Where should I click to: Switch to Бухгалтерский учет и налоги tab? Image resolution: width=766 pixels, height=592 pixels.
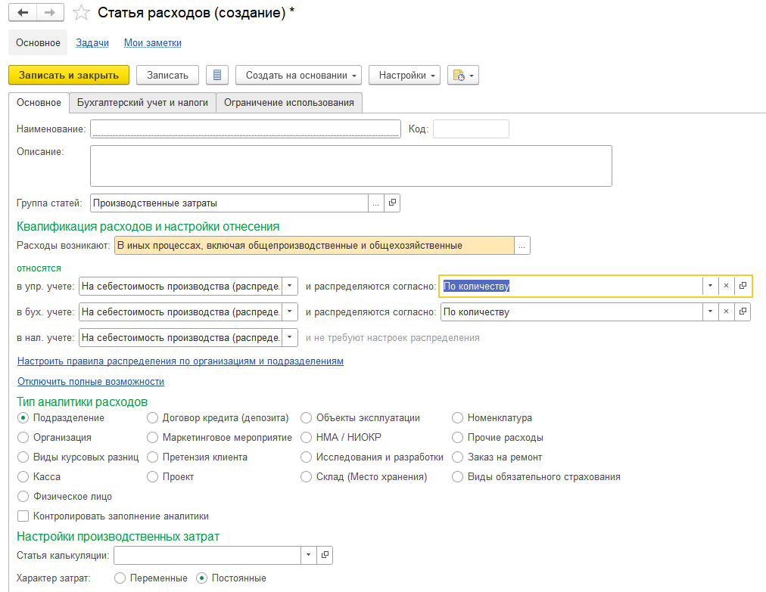pyautogui.click(x=142, y=103)
